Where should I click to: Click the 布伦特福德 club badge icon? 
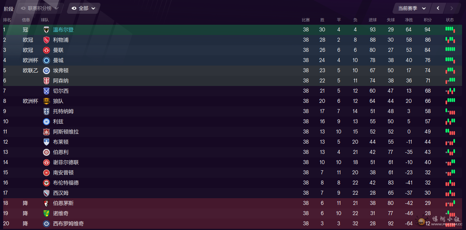(46, 183)
